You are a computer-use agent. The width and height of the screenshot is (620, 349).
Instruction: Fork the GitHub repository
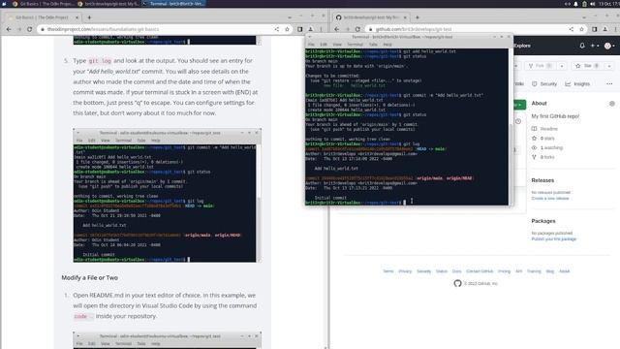pos(541,66)
